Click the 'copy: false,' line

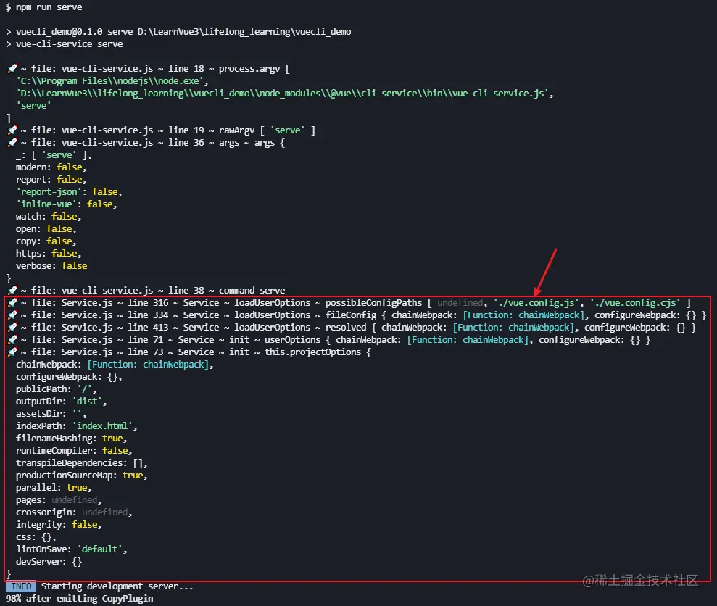pos(46,241)
